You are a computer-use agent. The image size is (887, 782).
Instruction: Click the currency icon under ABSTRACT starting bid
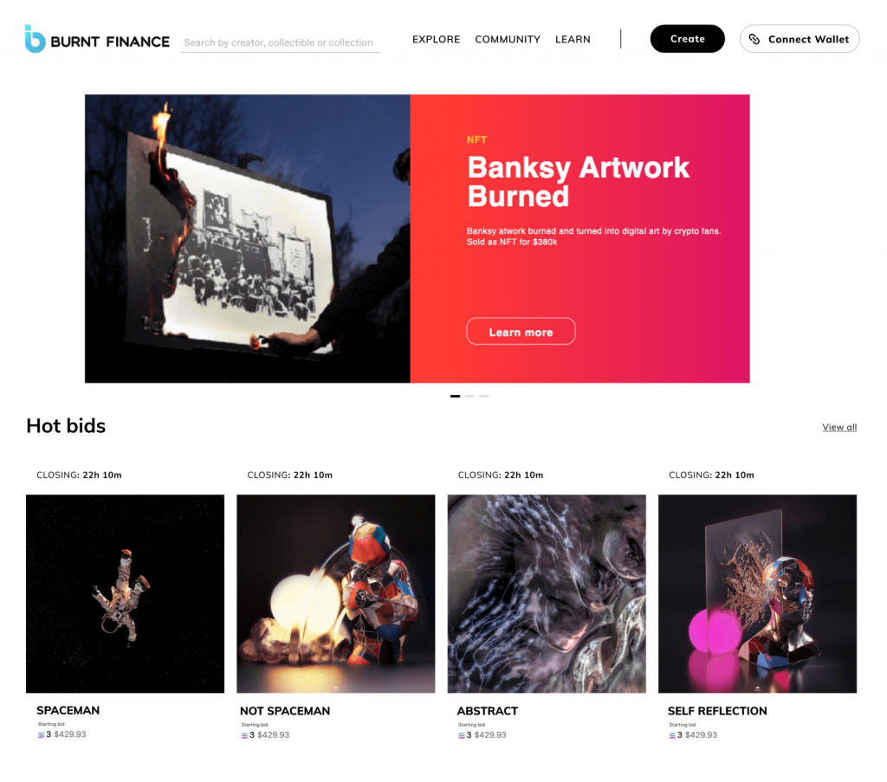[x=461, y=735]
